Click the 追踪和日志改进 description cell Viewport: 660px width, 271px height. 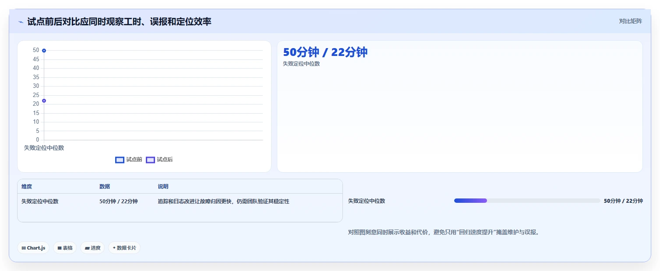(x=223, y=202)
